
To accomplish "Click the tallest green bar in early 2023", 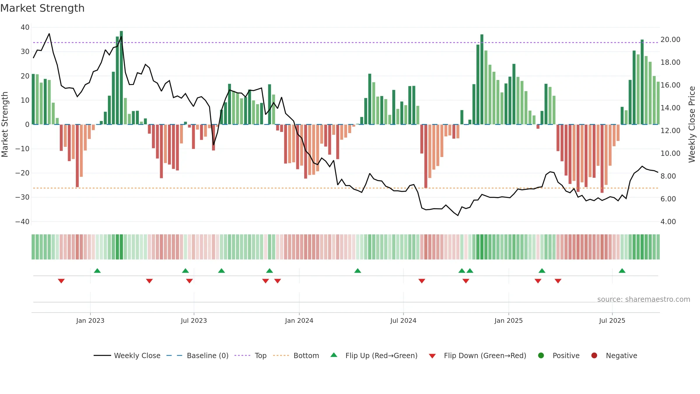I will (121, 78).
